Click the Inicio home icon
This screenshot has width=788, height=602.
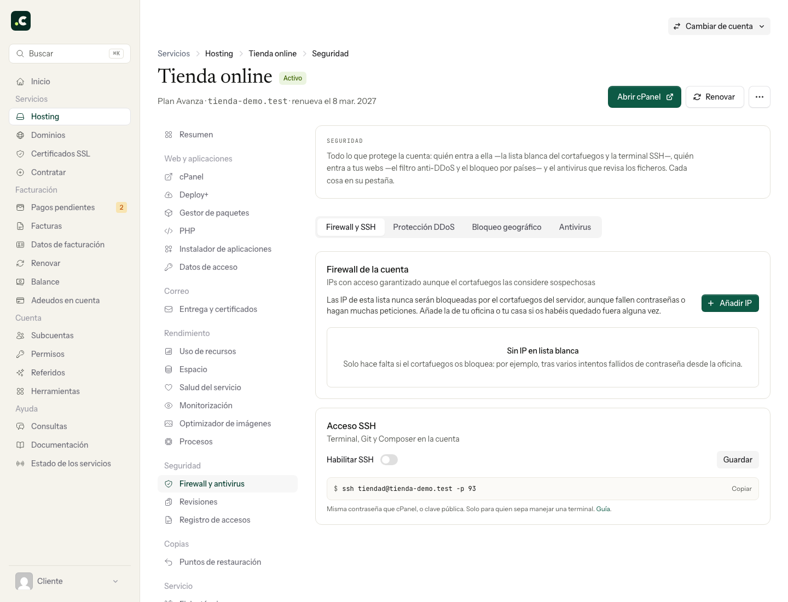[x=20, y=82]
